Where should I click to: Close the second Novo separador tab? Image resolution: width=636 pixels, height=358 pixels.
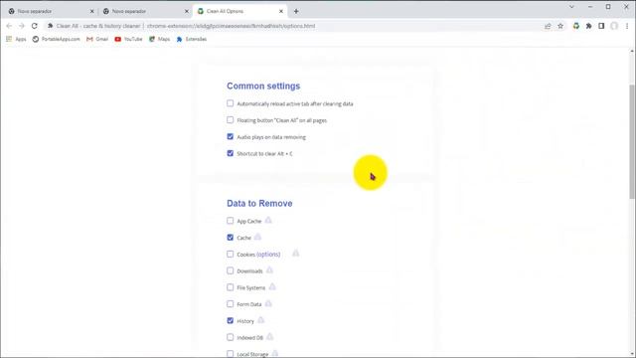click(x=187, y=11)
